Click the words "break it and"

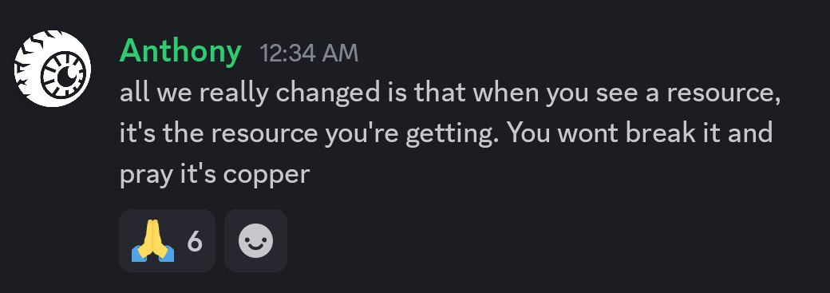[699, 133]
